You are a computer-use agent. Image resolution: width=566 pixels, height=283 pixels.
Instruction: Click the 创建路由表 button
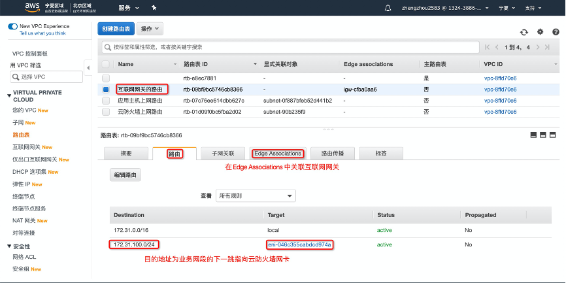[x=116, y=29]
